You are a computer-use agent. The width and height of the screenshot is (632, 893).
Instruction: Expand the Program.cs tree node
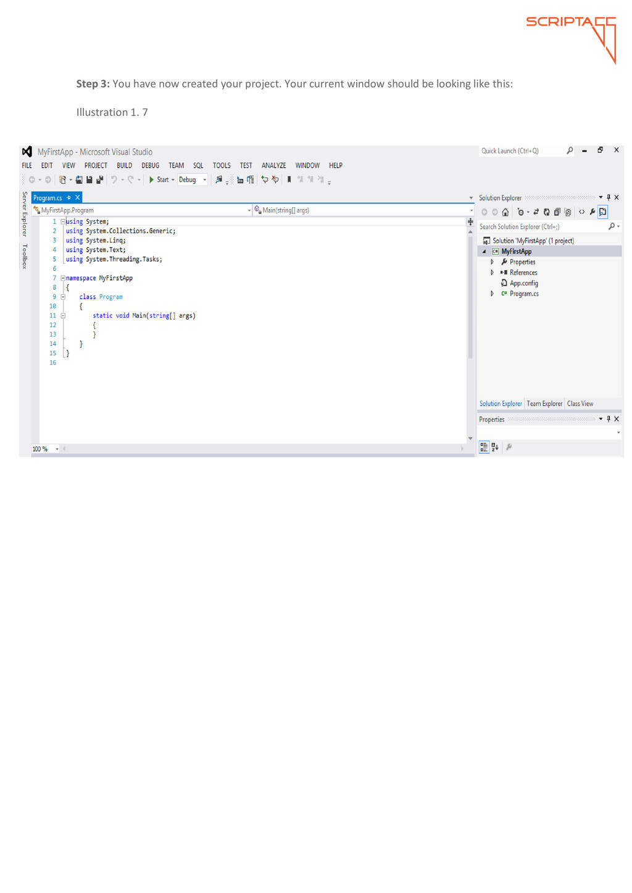click(492, 294)
